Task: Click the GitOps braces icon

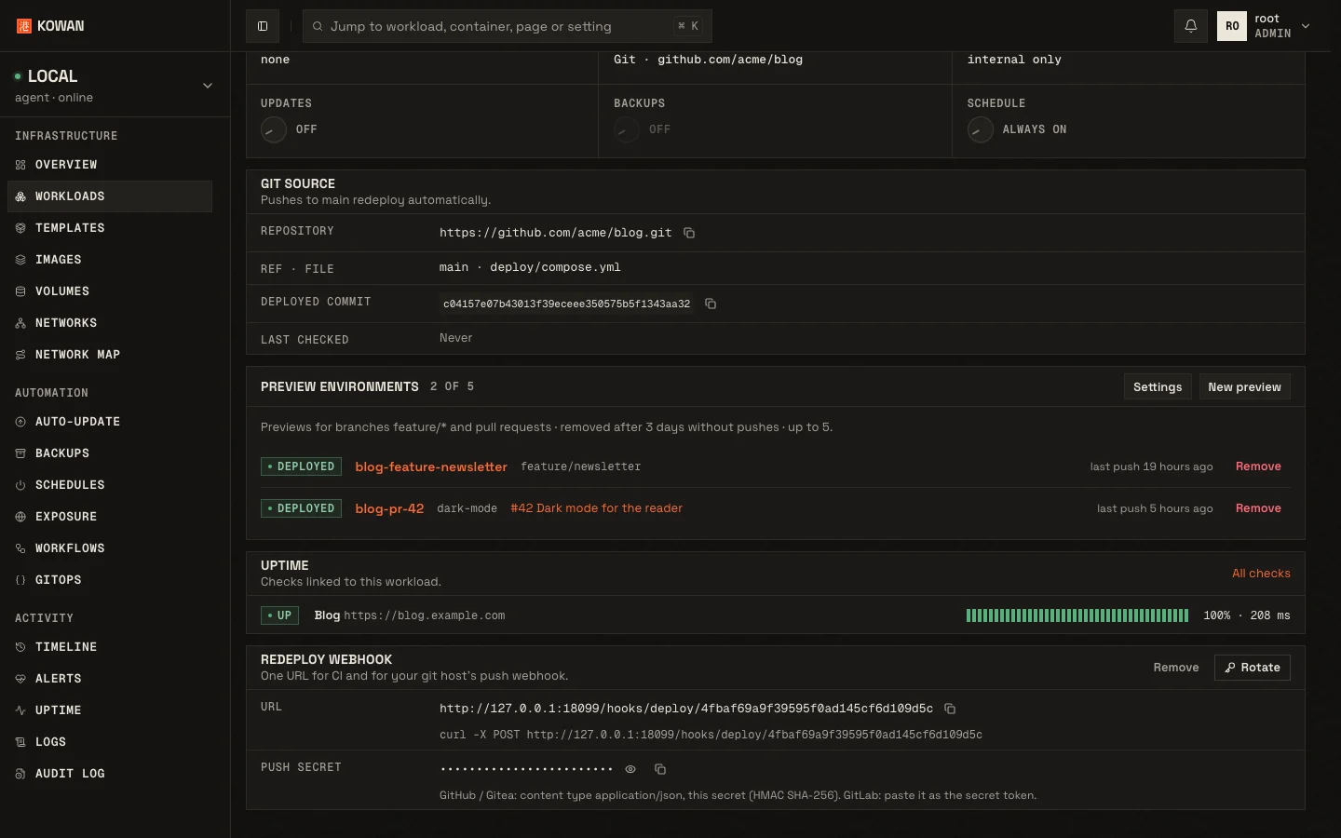Action: [20, 580]
